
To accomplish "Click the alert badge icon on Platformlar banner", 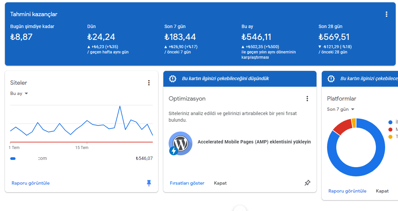I will click(x=331, y=79).
